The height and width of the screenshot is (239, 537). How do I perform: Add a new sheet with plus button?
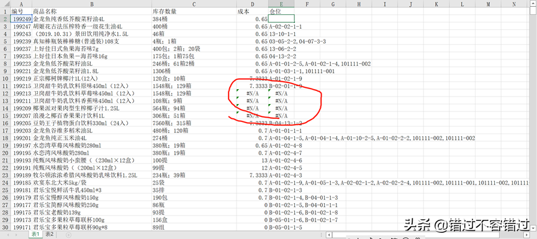click(x=68, y=235)
